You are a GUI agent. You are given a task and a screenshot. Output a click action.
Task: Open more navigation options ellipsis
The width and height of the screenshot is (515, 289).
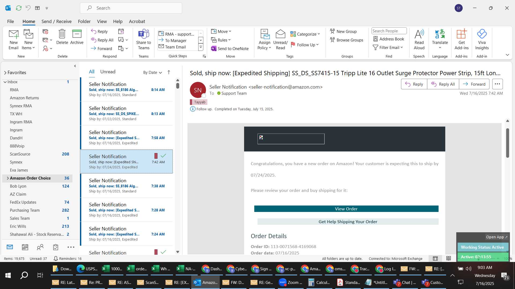pos(71,247)
